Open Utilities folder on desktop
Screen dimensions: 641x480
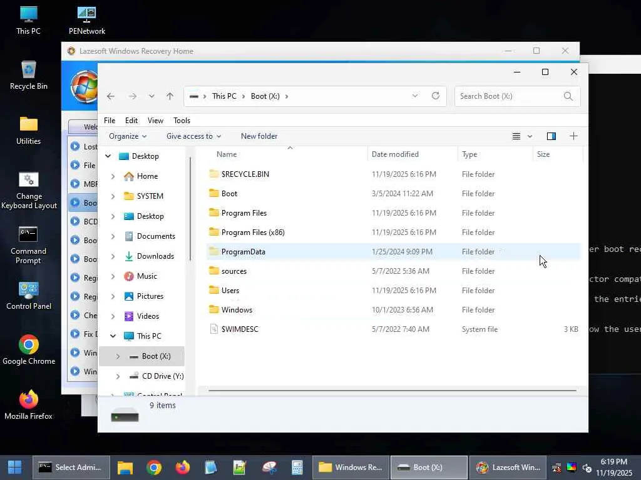[28, 131]
